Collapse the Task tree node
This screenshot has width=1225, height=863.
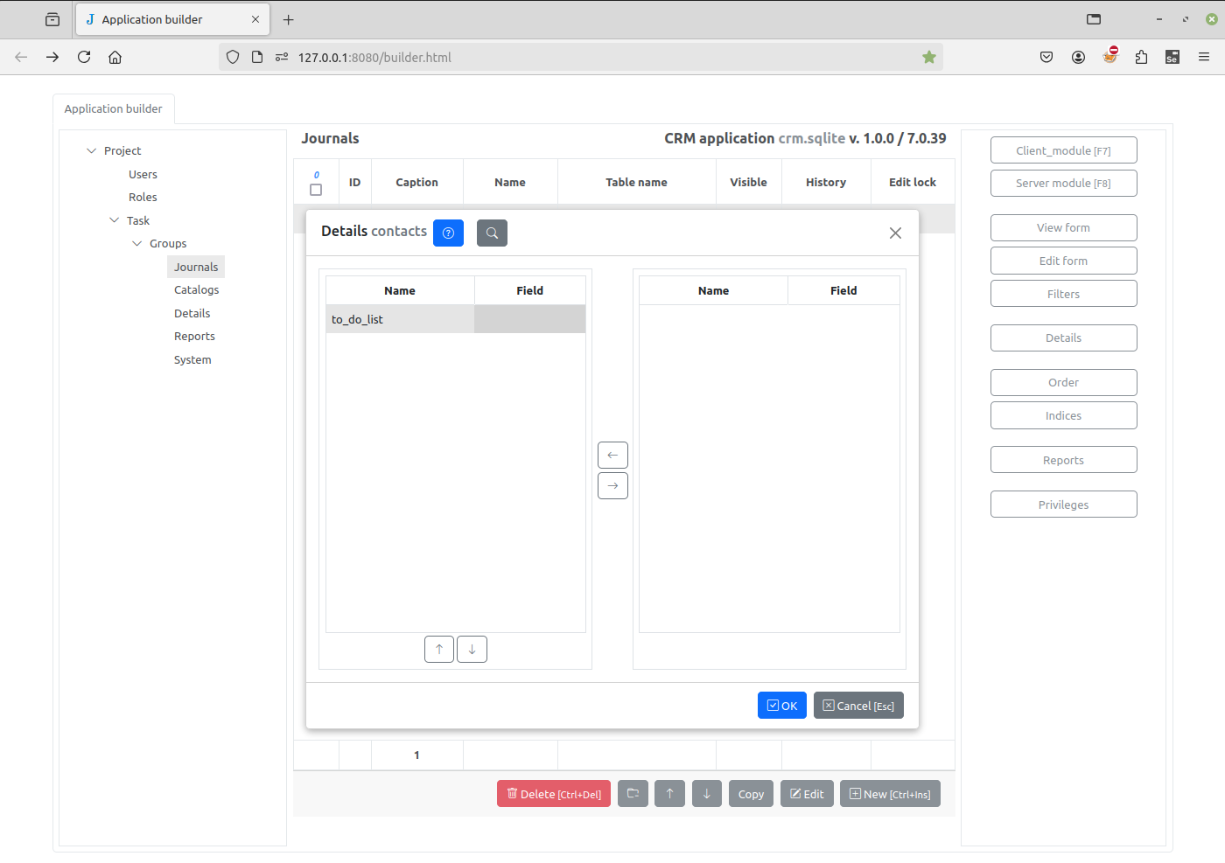point(115,220)
